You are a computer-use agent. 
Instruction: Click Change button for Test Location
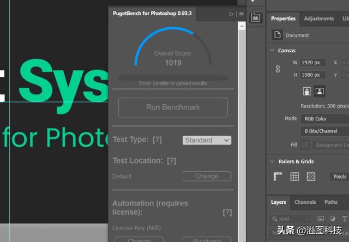207,176
